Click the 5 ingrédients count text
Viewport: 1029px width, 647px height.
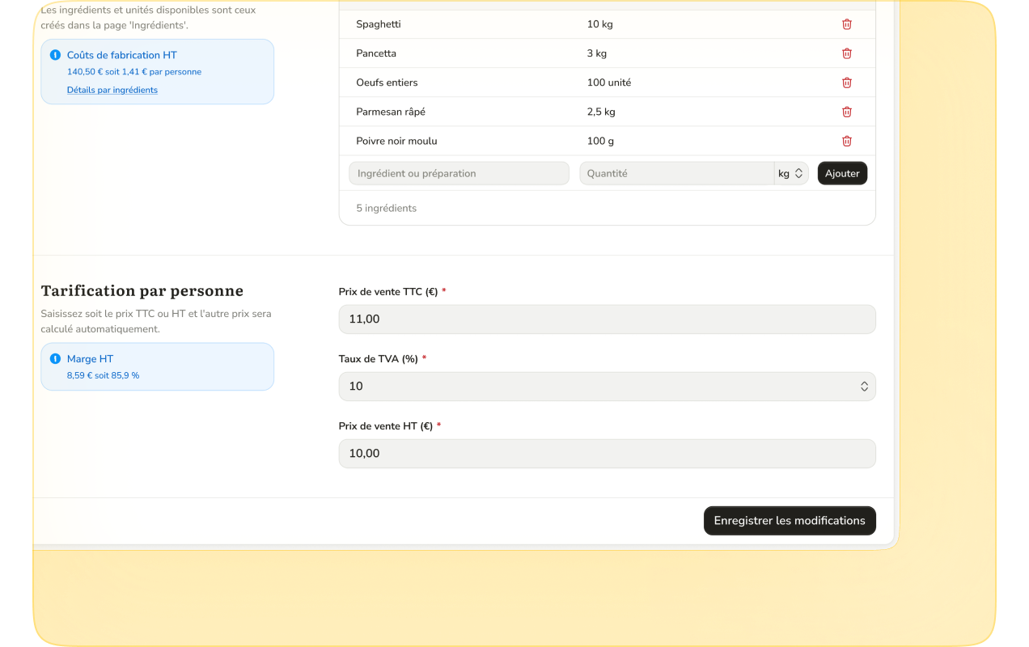click(x=386, y=208)
